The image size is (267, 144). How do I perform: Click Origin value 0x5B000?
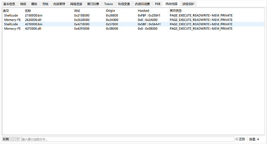[112, 28]
